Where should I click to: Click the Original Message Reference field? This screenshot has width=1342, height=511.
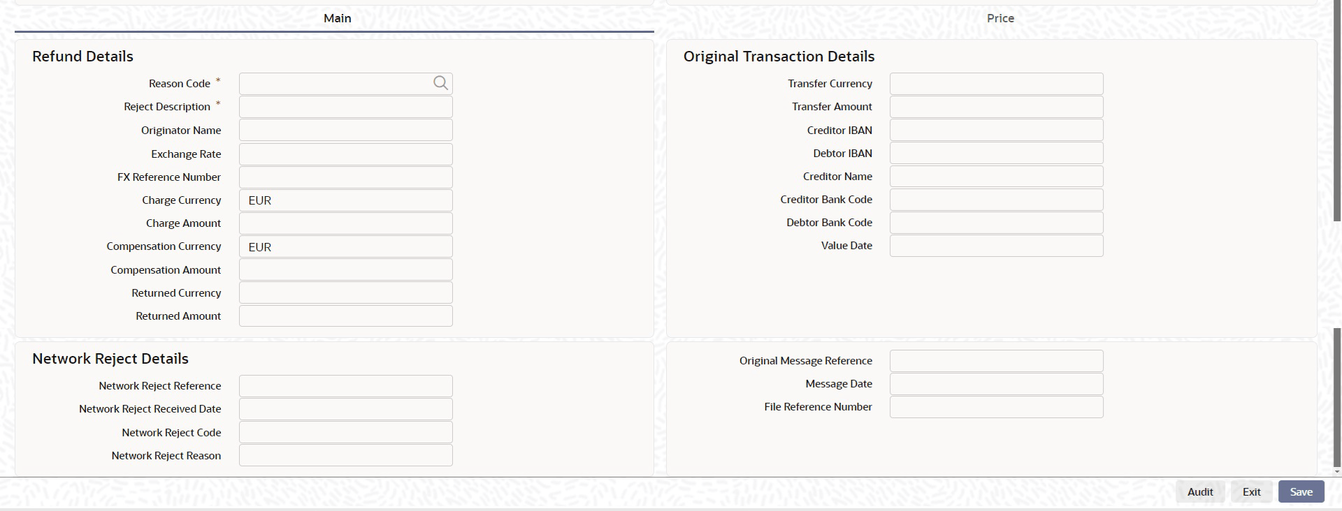(x=997, y=361)
